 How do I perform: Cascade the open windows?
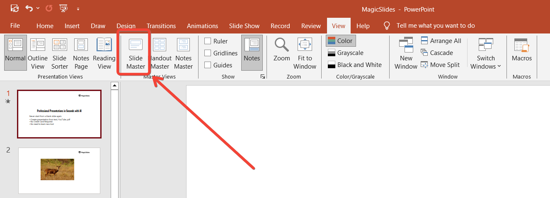[437, 52]
